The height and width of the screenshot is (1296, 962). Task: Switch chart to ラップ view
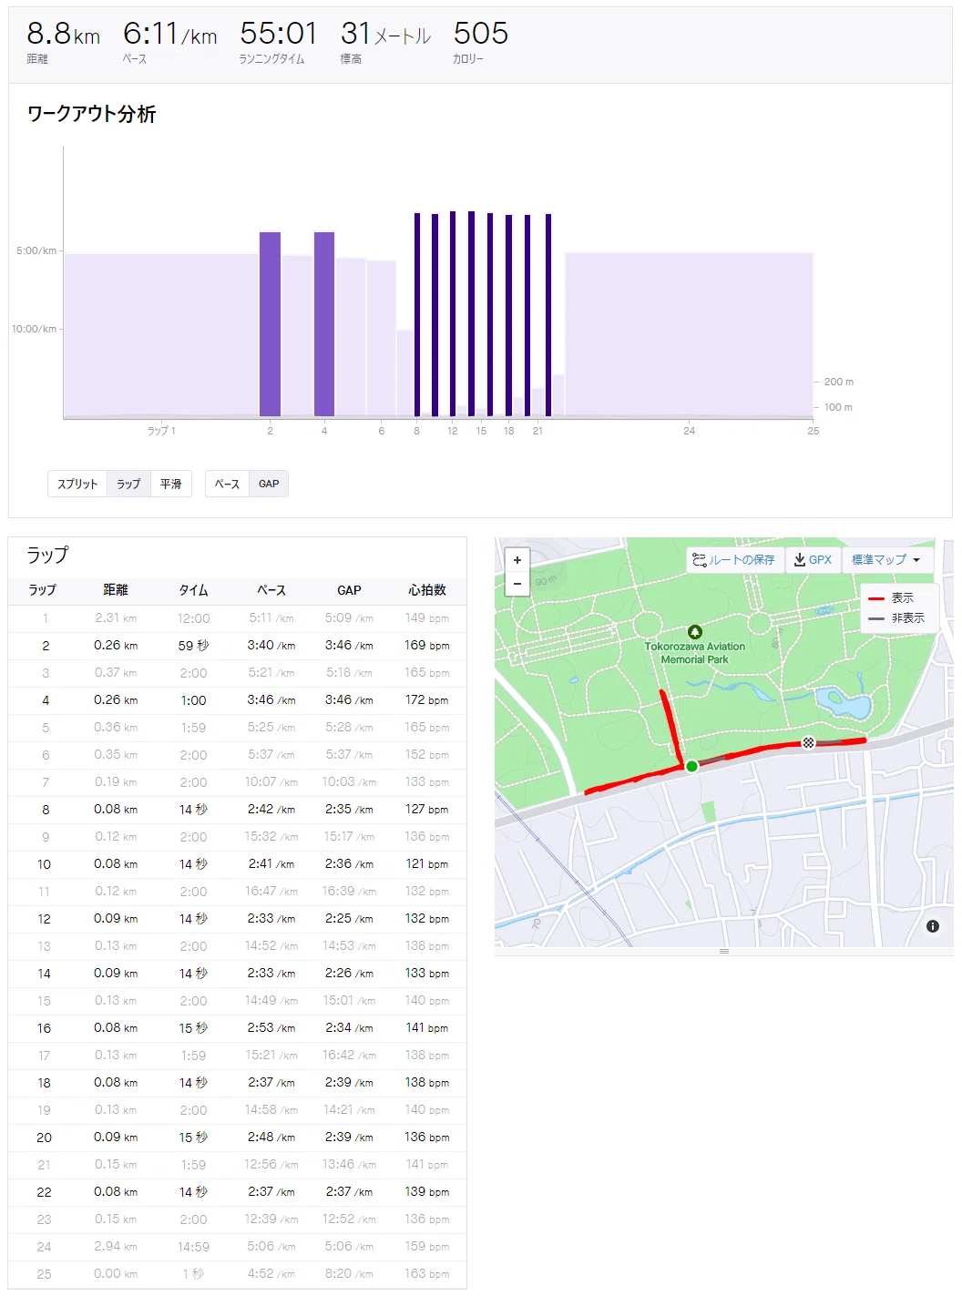click(x=128, y=484)
